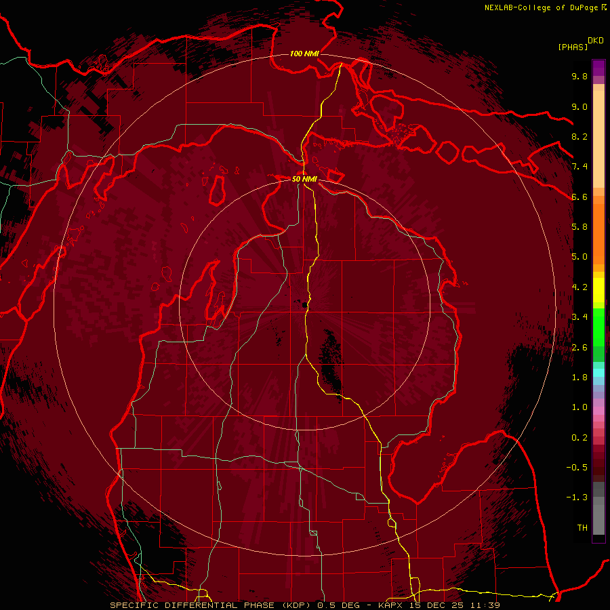Click the -1.3 scale value
610x610 pixels.
(x=577, y=497)
